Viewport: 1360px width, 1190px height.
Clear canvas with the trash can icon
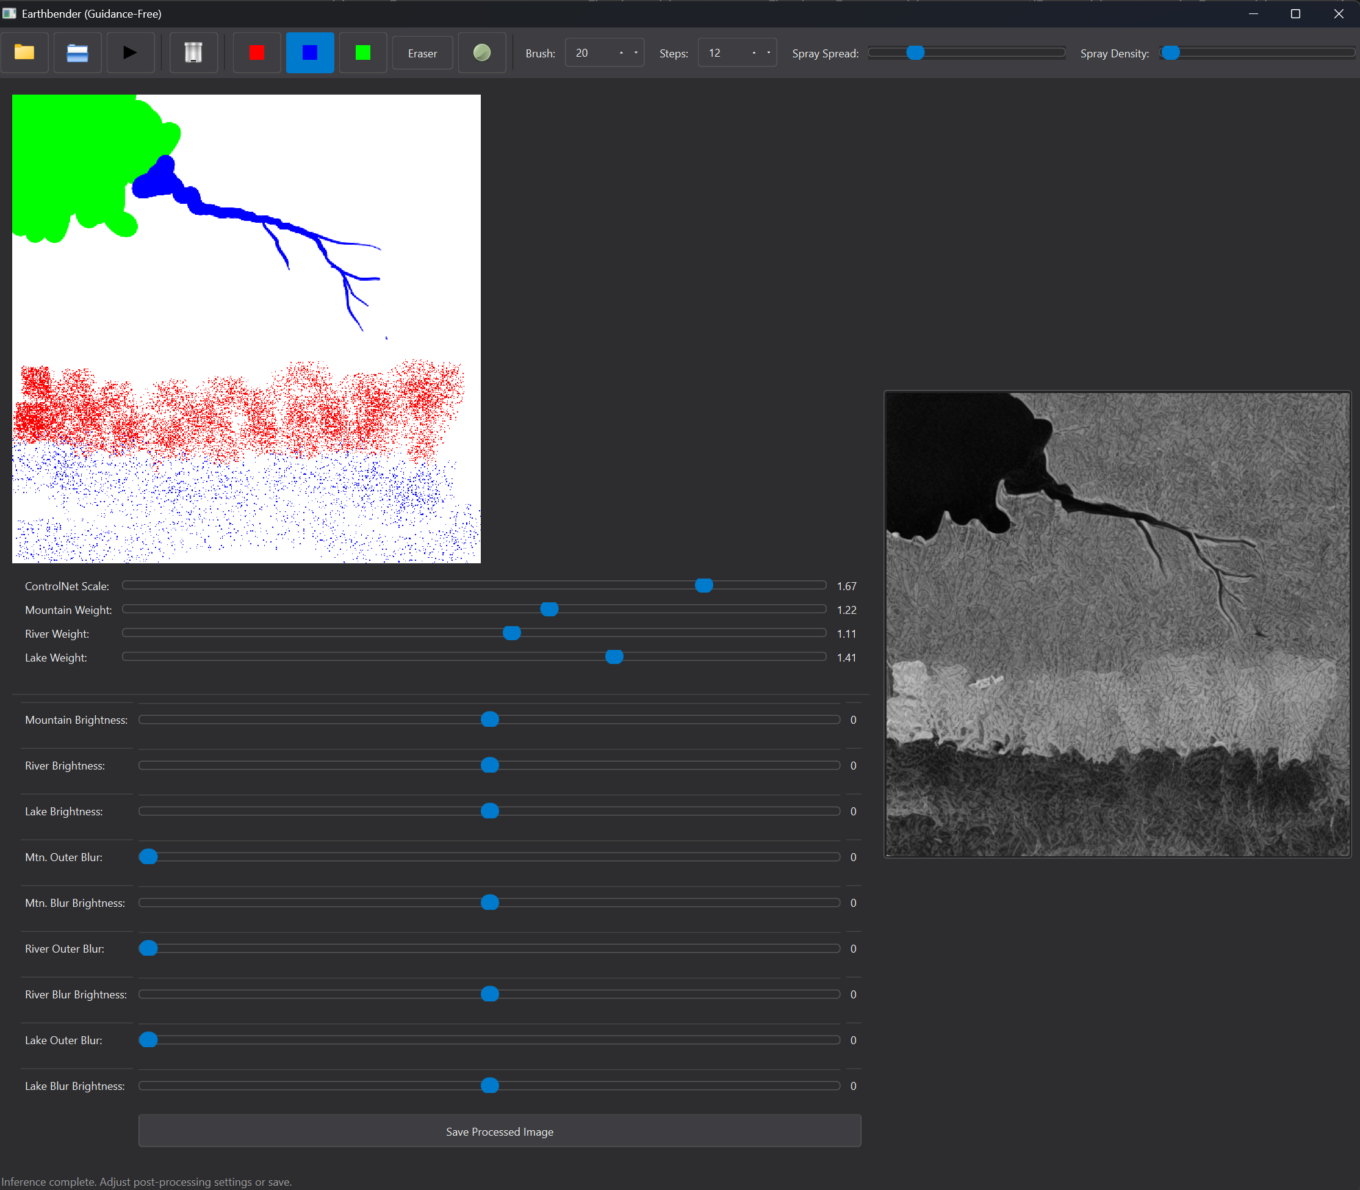[193, 52]
